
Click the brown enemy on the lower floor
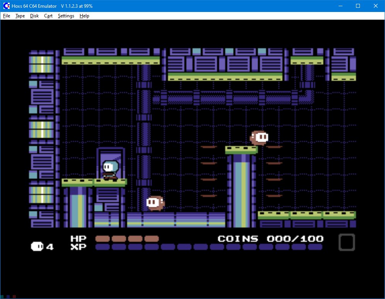(x=155, y=203)
